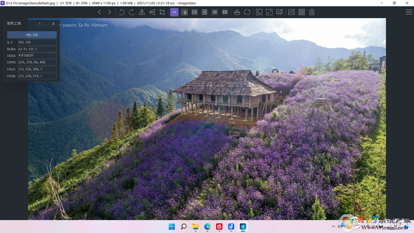Image resolution: width=414 pixels, height=233 pixels.
Task: Click the previous image arrow
Action: (99, 12)
